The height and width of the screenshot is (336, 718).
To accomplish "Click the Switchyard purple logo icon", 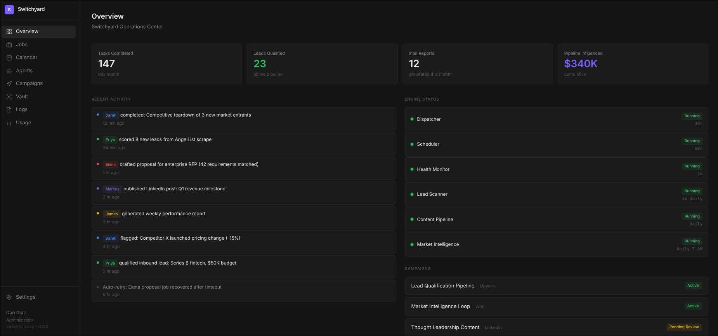I will 9,10.
